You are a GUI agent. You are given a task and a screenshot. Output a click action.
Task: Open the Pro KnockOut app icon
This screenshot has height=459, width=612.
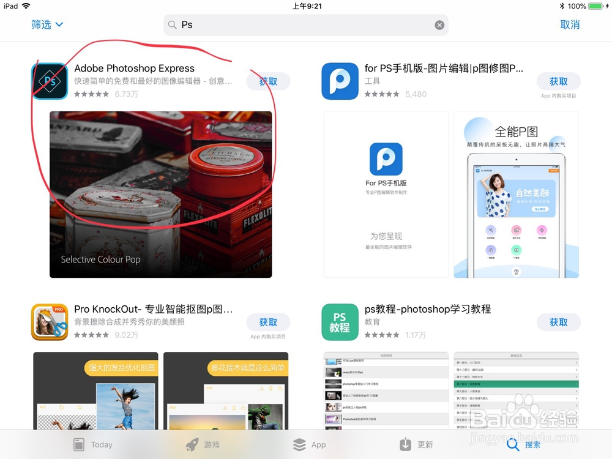[50, 322]
